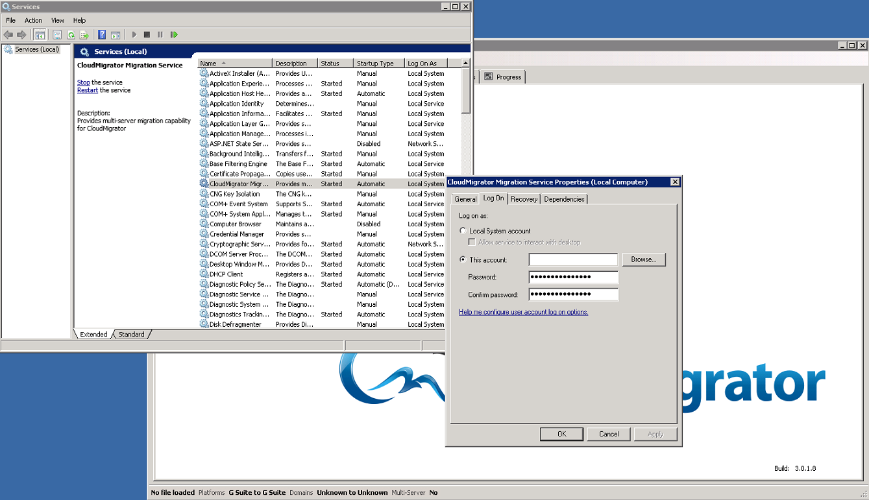
Task: Click the Export List toolbar icon
Action: (x=84, y=34)
